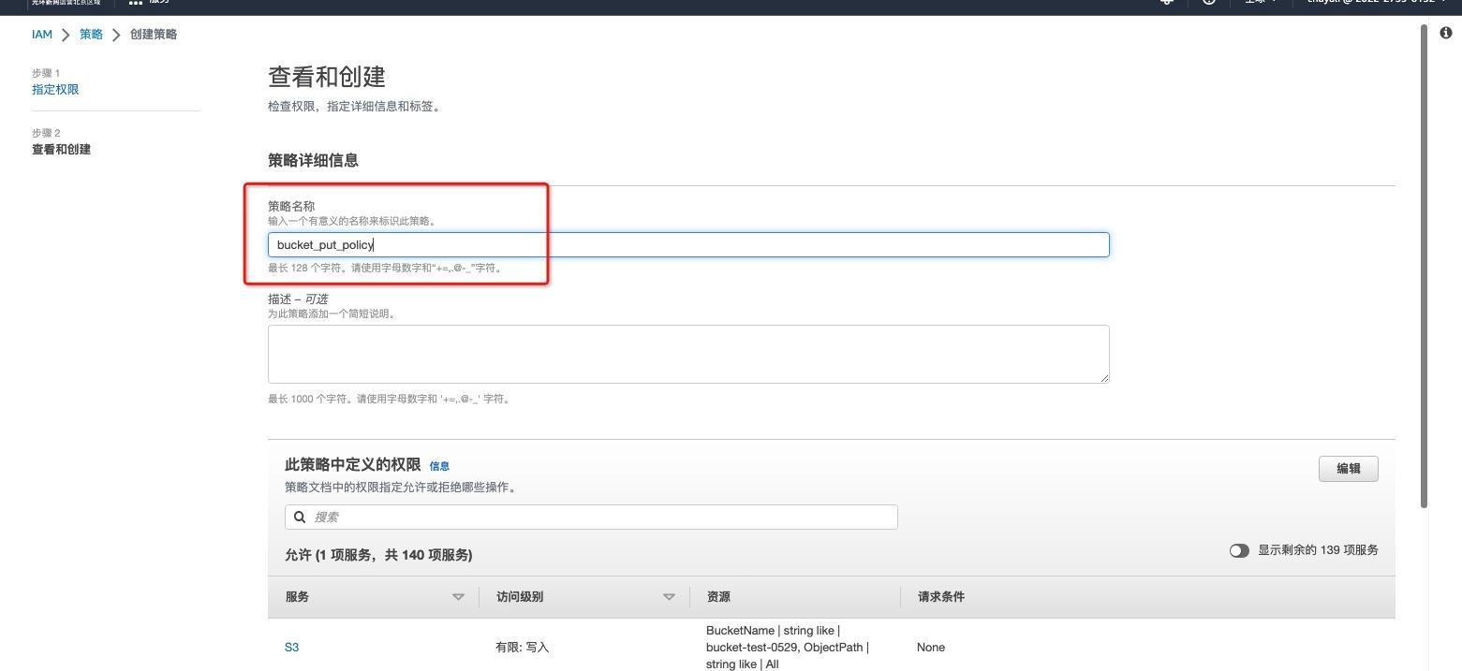Go to IAM in the breadcrumb

(42, 35)
